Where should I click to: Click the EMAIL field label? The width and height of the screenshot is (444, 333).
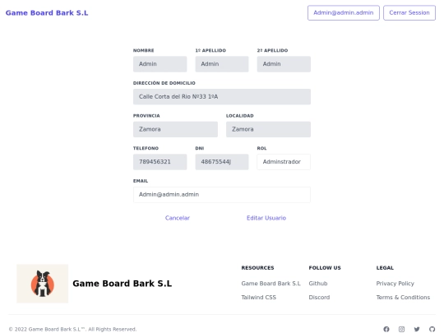pyautogui.click(x=141, y=181)
